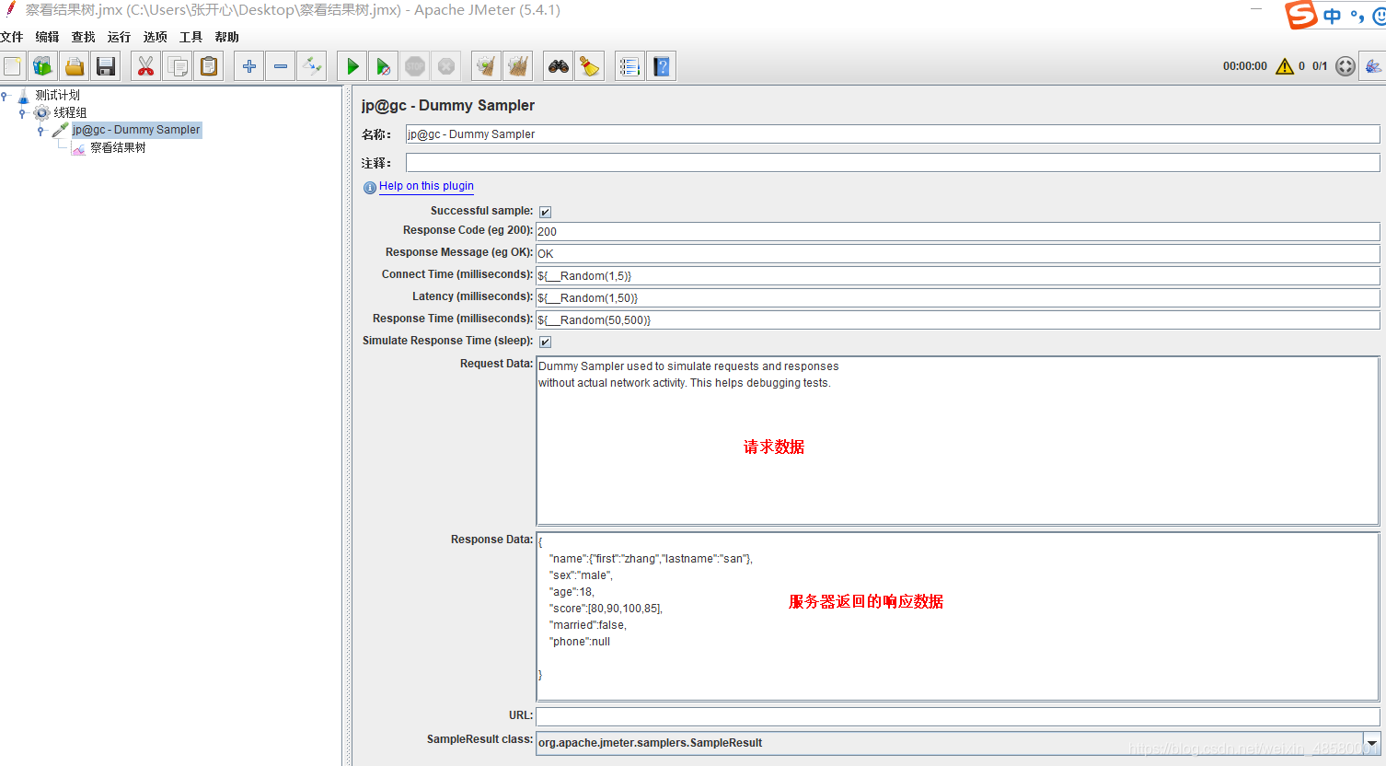Reset search using the brush icon
This screenshot has height=766, width=1386.
(589, 66)
